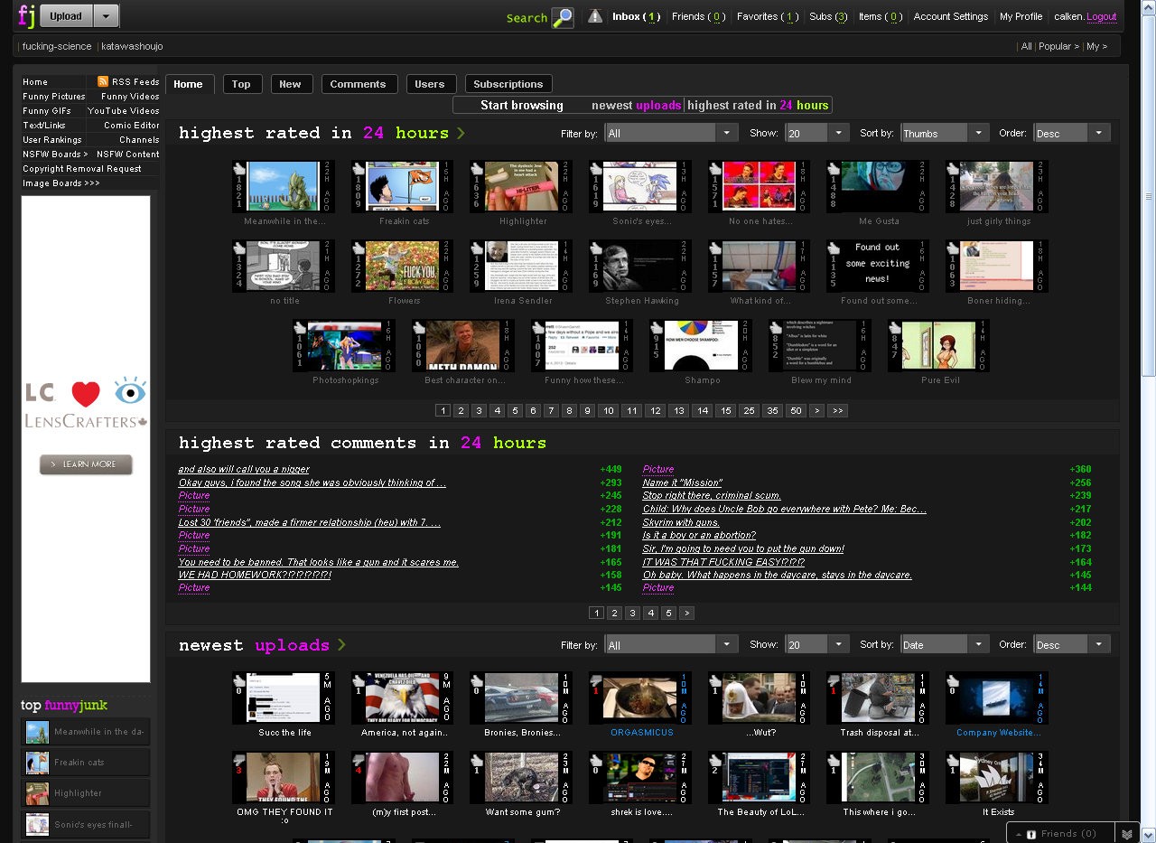This screenshot has width=1156, height=843.
Task: Click the fj site logo
Action: pyautogui.click(x=26, y=16)
